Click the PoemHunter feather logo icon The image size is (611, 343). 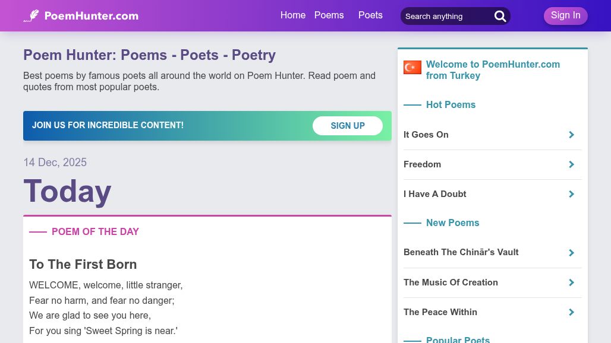(32, 15)
